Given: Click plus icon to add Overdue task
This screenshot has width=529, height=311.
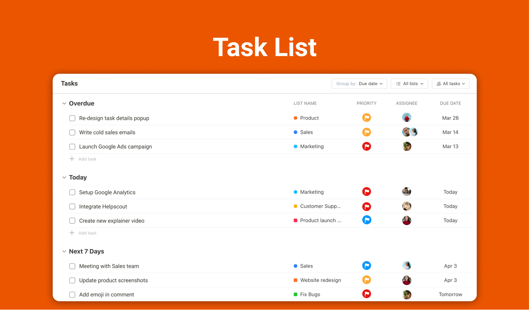Looking at the screenshot, I should coord(72,159).
